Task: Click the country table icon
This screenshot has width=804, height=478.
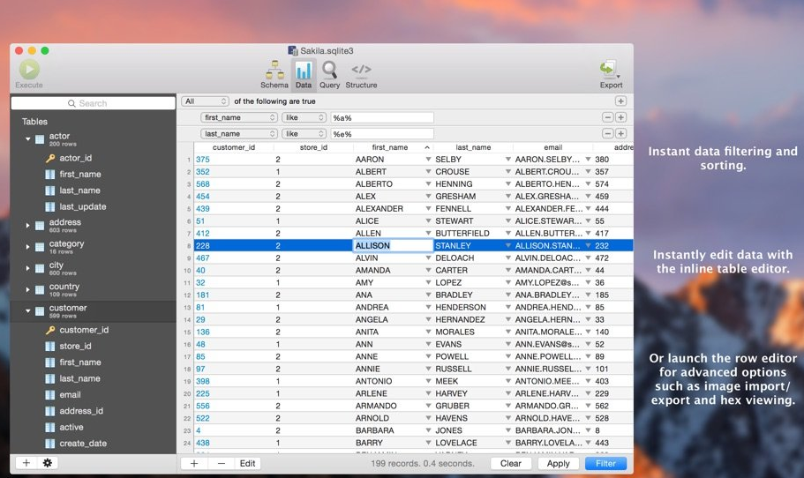Action: pyautogui.click(x=40, y=290)
